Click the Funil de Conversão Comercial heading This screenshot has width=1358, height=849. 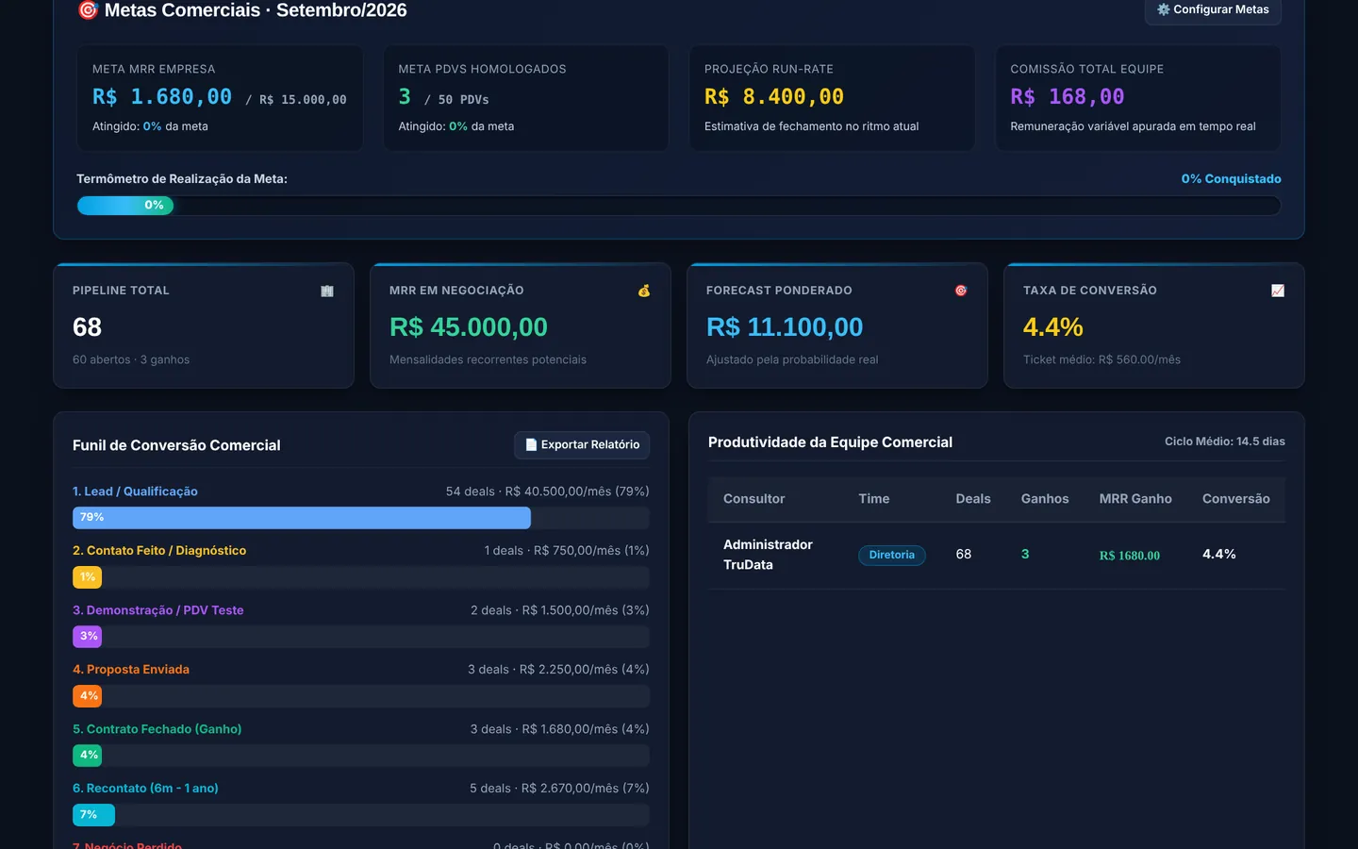[176, 445]
